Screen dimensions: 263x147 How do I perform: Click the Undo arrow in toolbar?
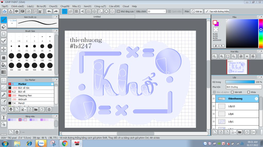click(x=49, y=11)
